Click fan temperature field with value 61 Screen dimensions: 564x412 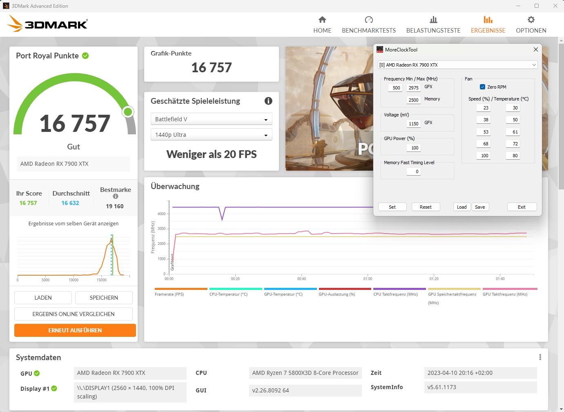pyautogui.click(x=513, y=132)
